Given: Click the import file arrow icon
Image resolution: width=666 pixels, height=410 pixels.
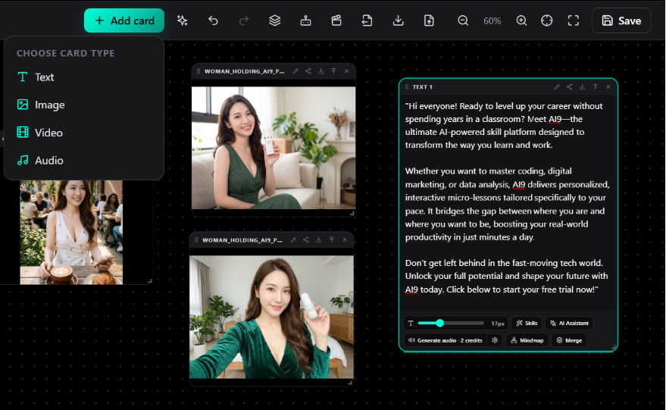Looking at the screenshot, I should [x=367, y=20].
